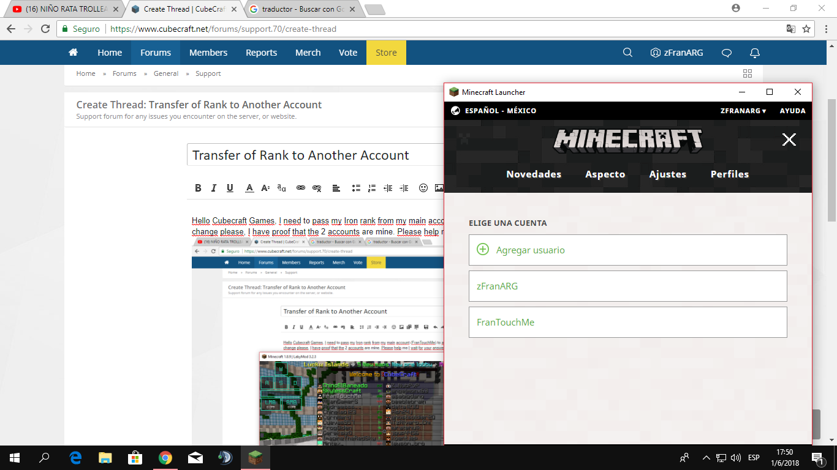The width and height of the screenshot is (837, 470).
Task: Open the Chrome profile icon
Action: point(736,8)
